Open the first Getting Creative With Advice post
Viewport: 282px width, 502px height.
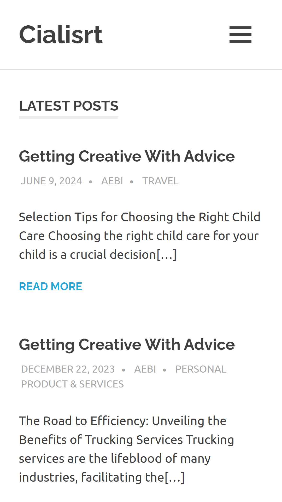tap(127, 156)
